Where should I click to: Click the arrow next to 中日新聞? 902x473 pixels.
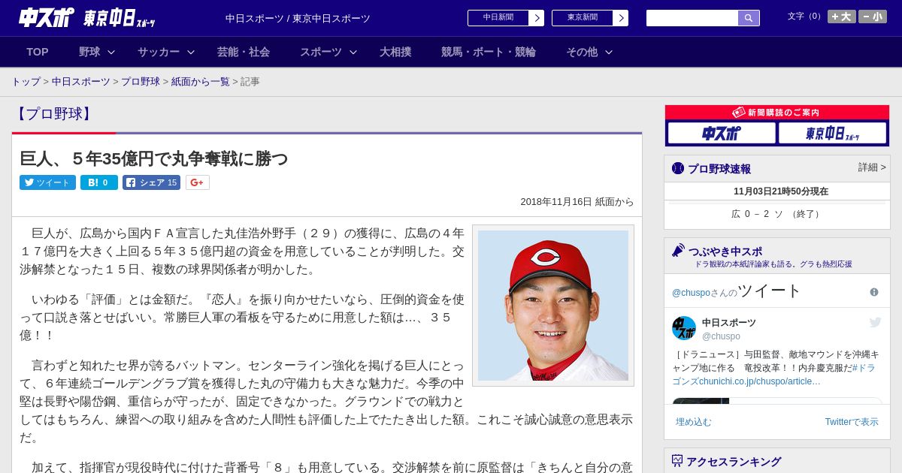537,18
